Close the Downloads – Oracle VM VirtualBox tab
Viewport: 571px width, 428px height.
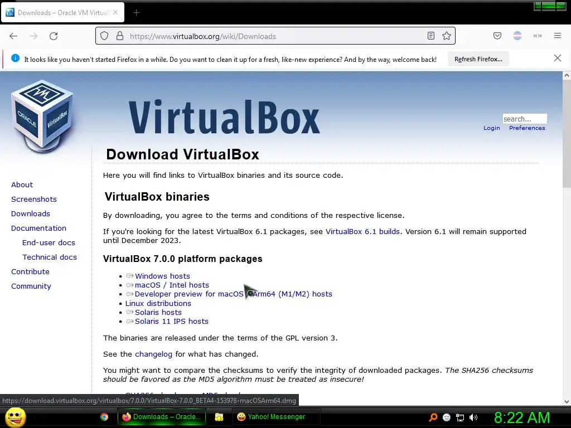(115, 12)
